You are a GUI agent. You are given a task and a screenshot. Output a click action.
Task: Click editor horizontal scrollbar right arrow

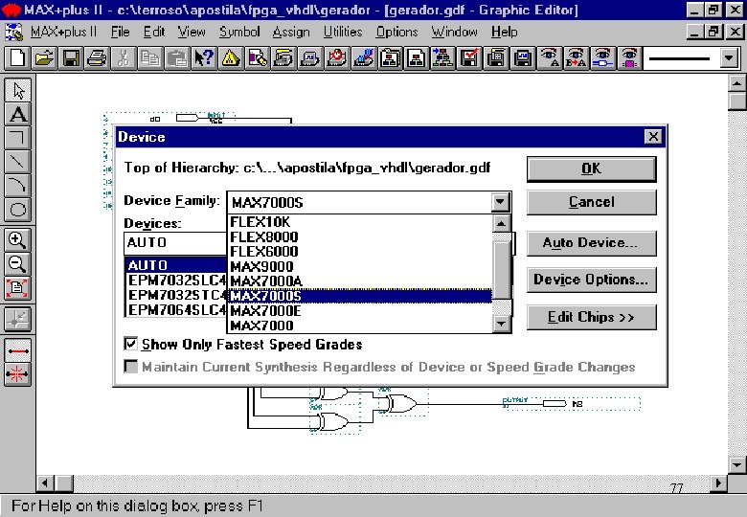coord(718,483)
